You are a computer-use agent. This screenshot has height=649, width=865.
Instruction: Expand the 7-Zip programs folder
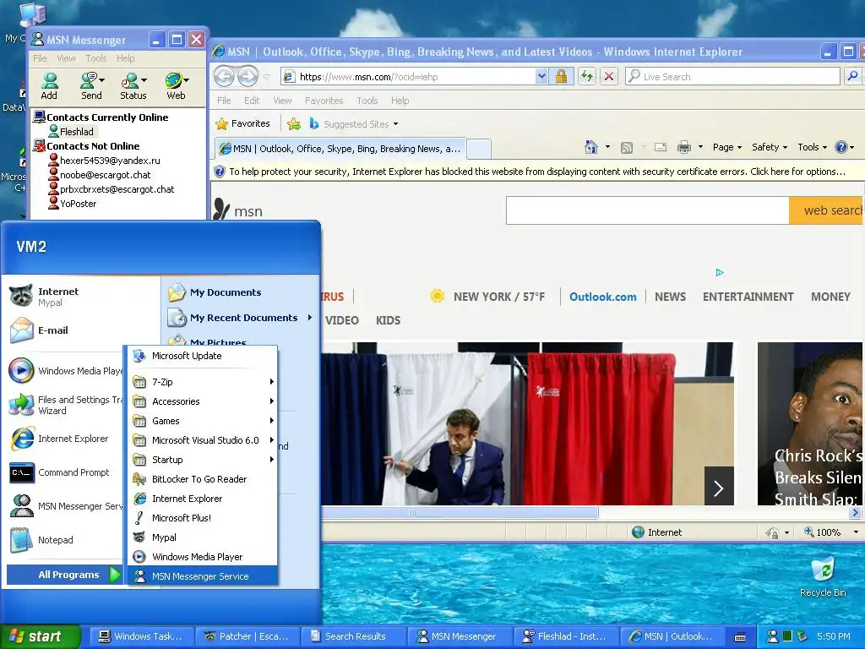pos(203,382)
